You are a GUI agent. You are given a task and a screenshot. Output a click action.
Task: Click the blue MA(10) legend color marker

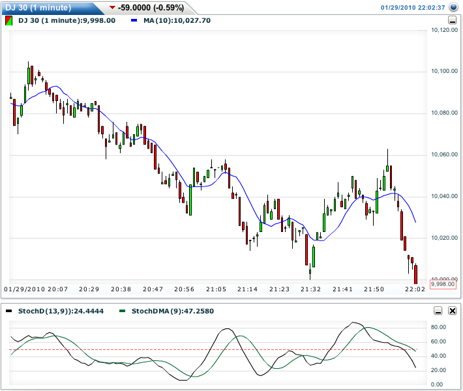click(134, 20)
